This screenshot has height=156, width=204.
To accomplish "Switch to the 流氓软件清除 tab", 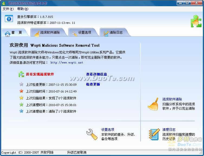I will coord(48,33).
